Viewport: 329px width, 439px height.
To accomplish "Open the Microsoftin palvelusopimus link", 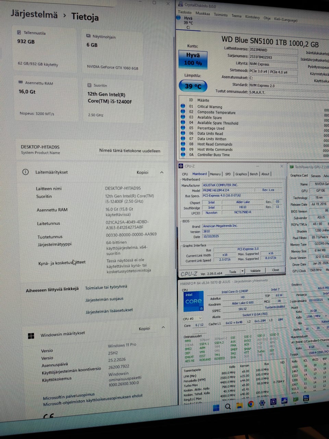I will [x=69, y=396].
